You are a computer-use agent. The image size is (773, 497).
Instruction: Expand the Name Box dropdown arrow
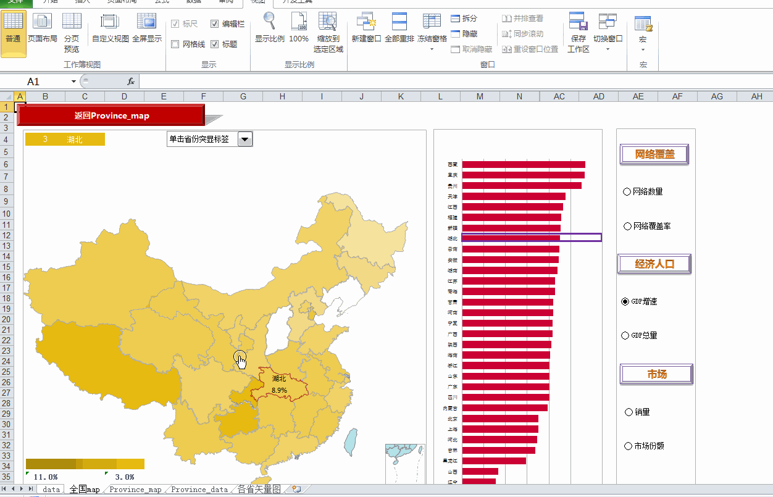pyautogui.click(x=73, y=81)
